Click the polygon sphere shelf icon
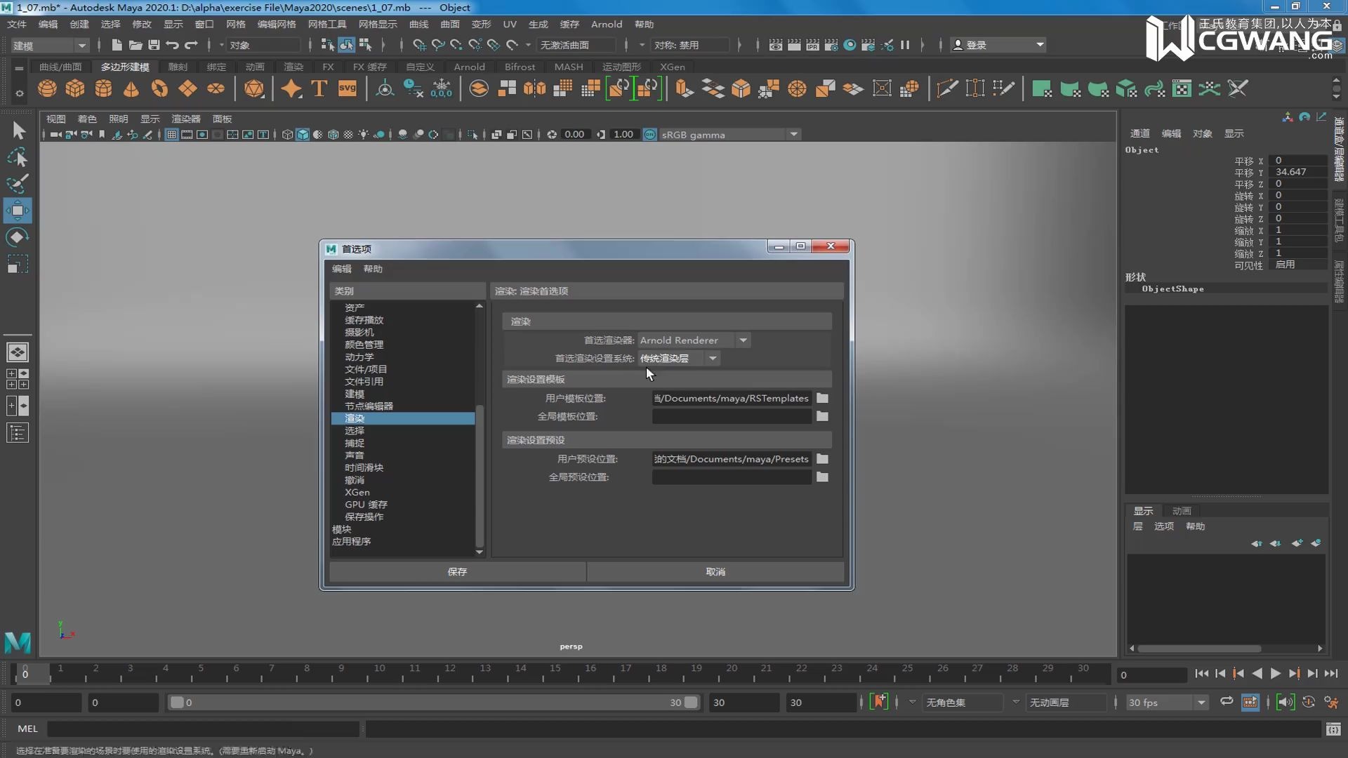 (x=47, y=88)
